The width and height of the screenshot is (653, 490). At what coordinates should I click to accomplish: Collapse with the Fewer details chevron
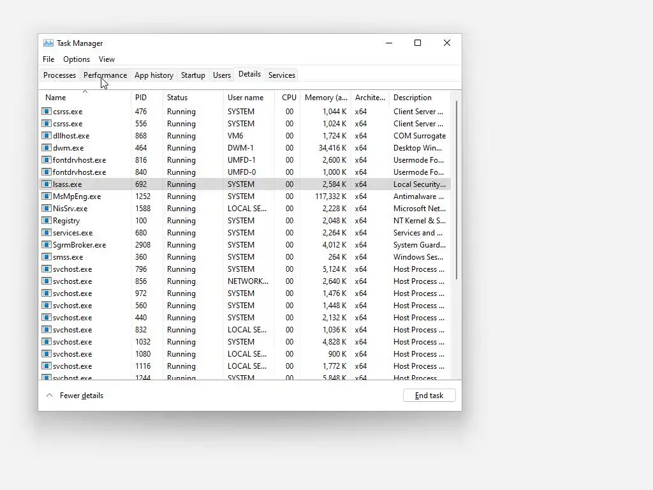[x=49, y=395]
